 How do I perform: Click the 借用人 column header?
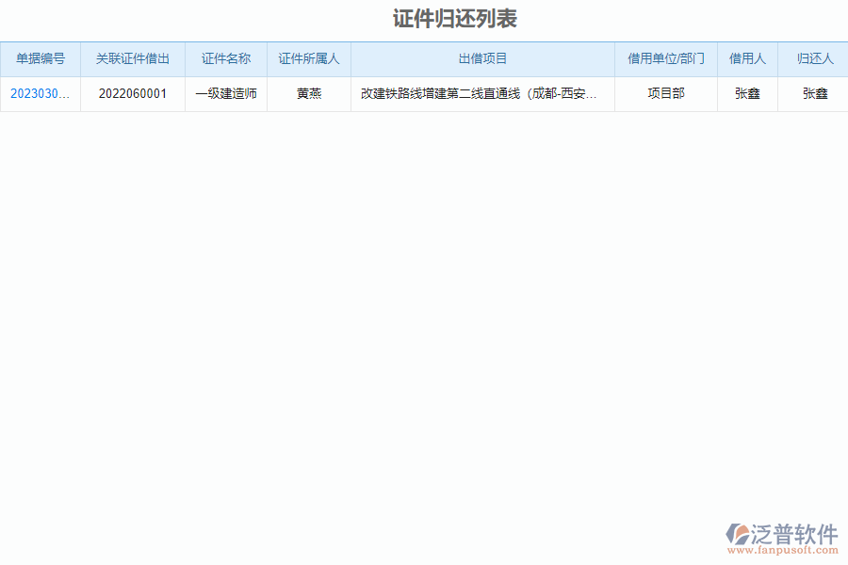pyautogui.click(x=746, y=58)
